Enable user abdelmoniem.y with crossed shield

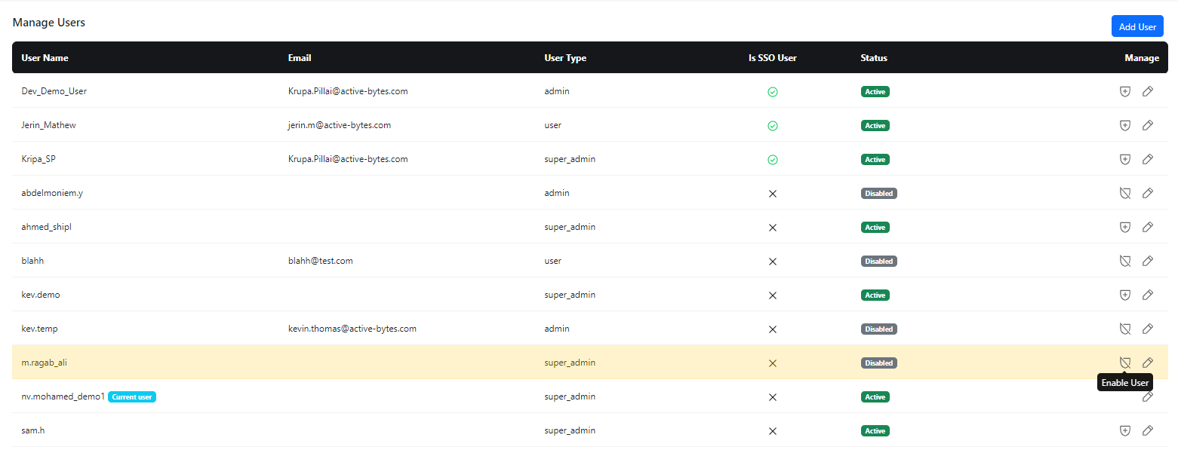pos(1124,193)
